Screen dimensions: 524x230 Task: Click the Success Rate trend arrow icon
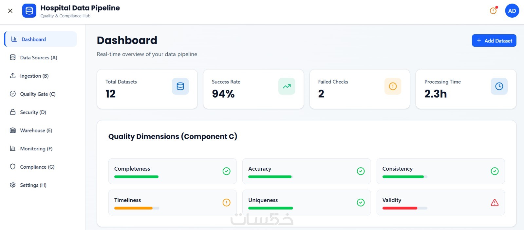[x=287, y=86]
